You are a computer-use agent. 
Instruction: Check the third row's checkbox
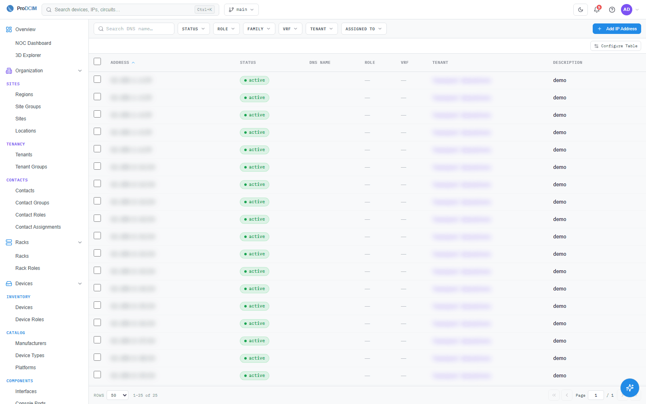97,114
